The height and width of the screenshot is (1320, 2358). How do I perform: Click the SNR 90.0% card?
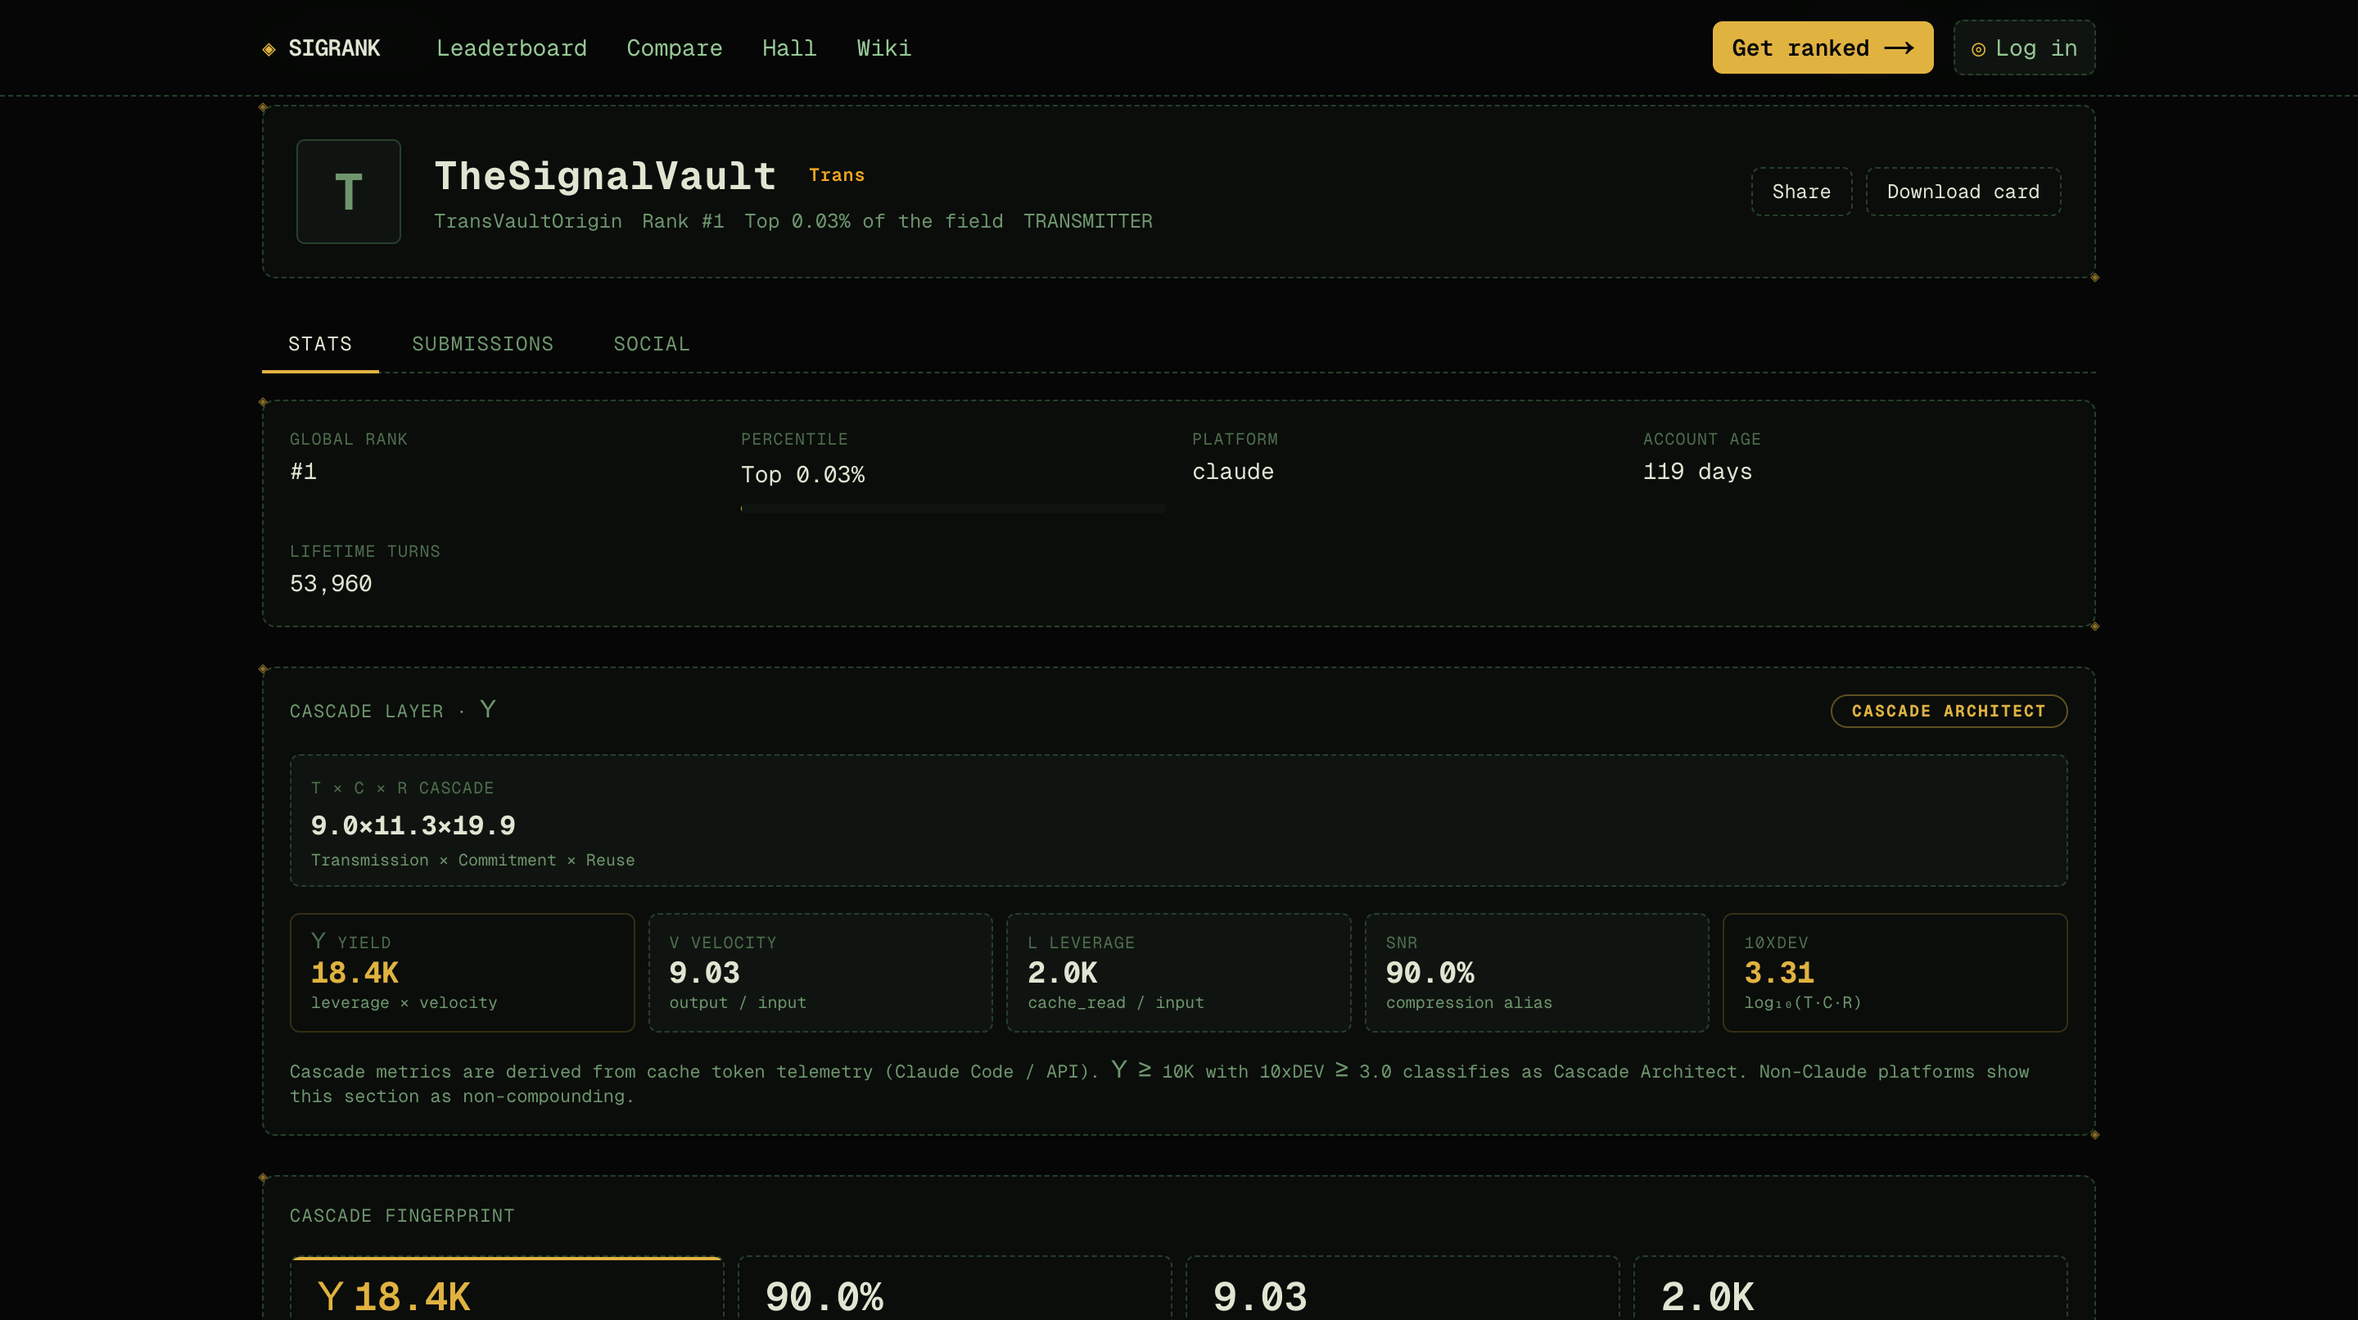(1537, 972)
